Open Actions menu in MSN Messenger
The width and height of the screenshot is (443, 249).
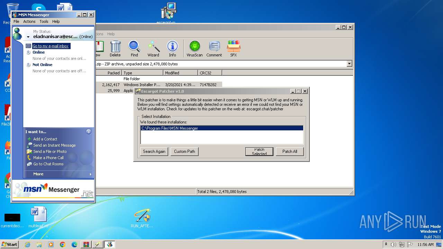click(x=29, y=21)
